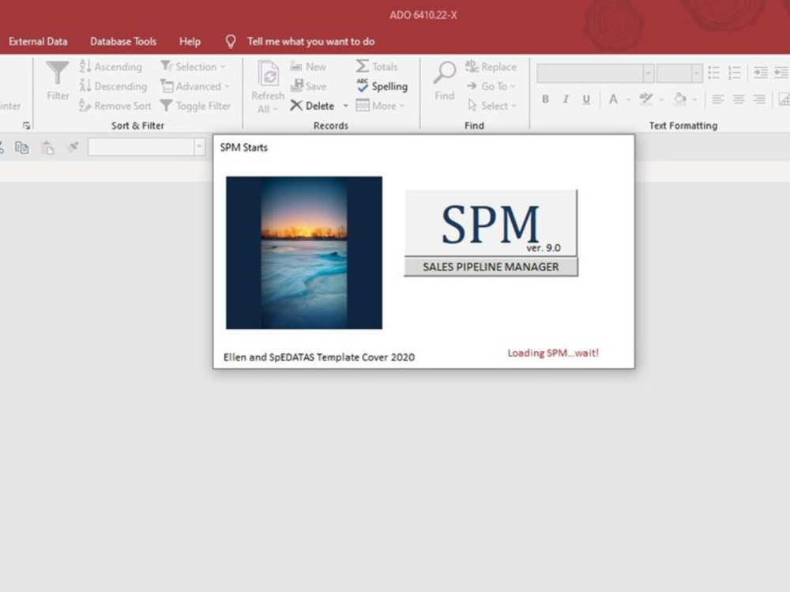Click the Refresh All icon
Viewport: 790px width, 592px height.
click(x=268, y=74)
